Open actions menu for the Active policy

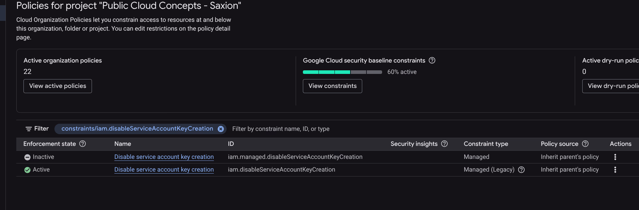pyautogui.click(x=615, y=170)
